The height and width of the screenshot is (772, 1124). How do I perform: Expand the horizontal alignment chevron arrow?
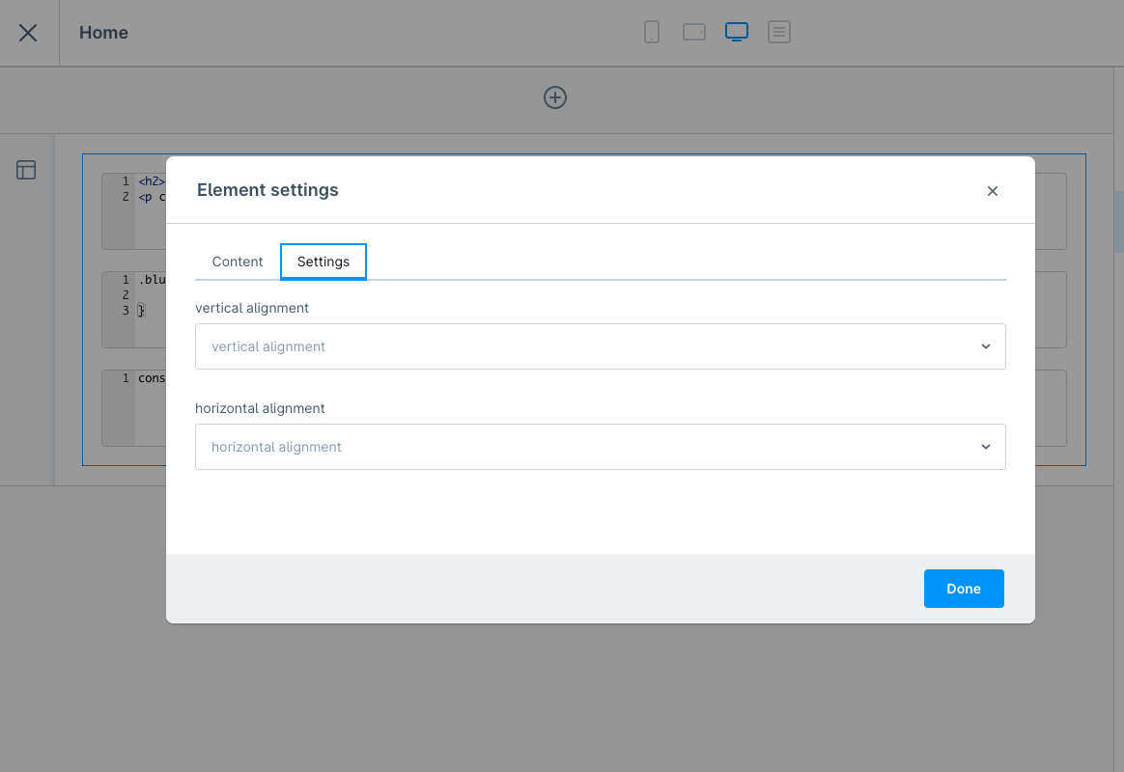985,447
